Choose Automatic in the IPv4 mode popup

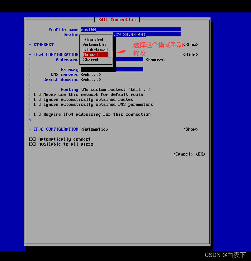coord(94,44)
